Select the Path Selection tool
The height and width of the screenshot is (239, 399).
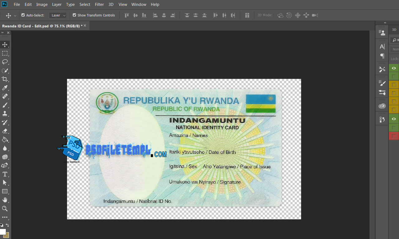(x=5, y=183)
